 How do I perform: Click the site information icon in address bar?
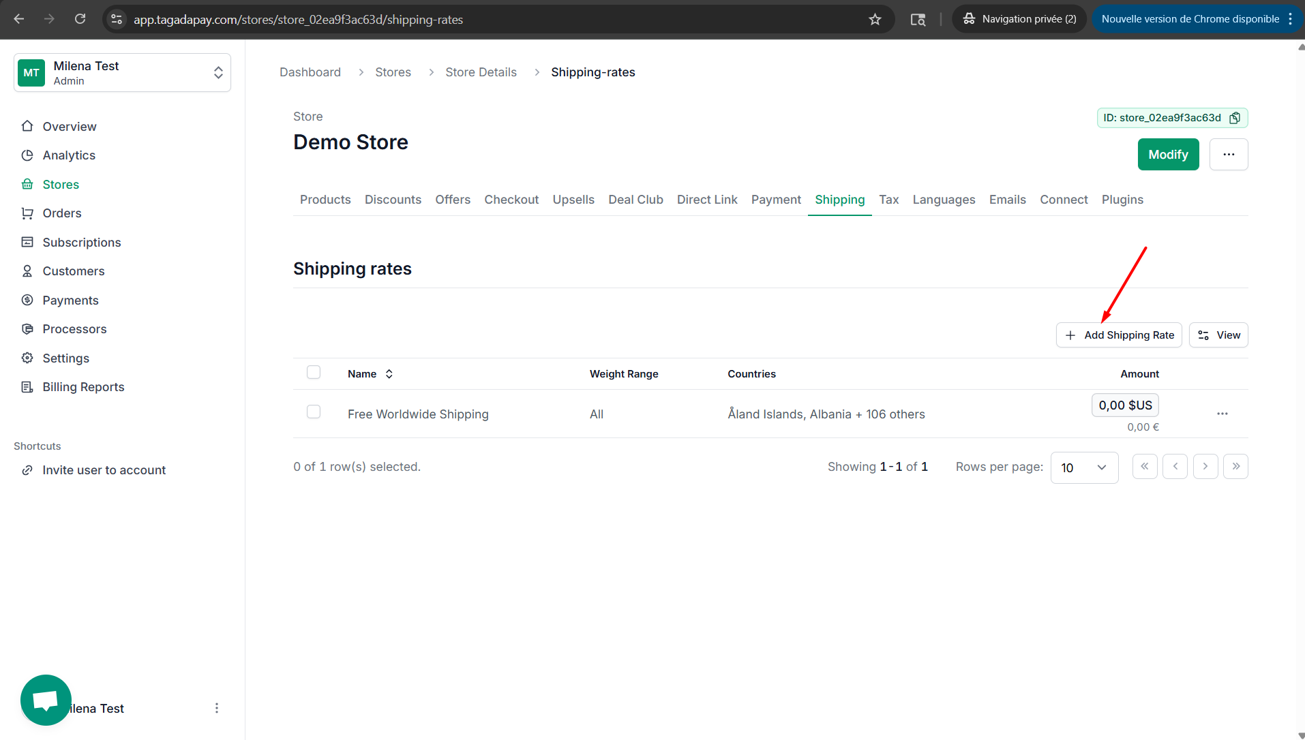click(x=117, y=19)
